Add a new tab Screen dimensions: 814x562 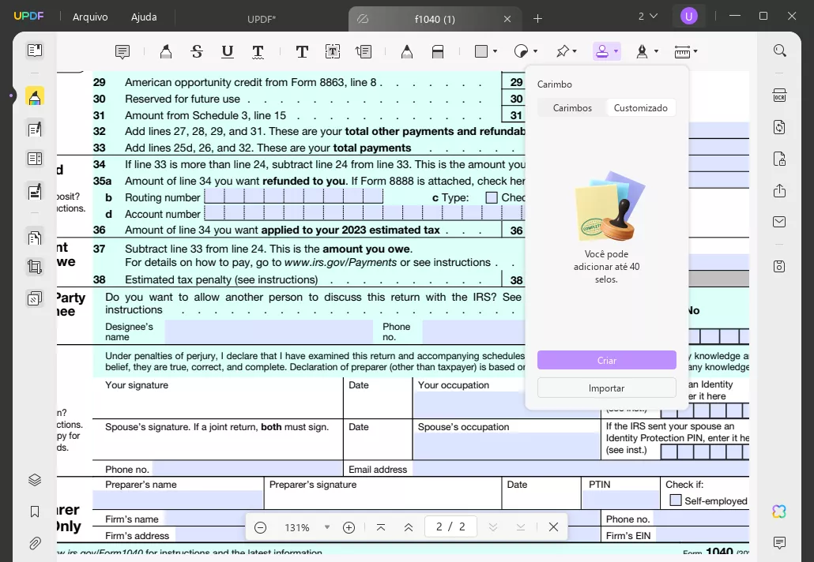(x=538, y=19)
